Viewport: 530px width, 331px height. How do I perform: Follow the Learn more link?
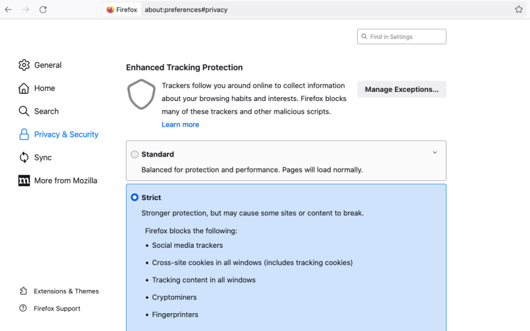tap(180, 124)
